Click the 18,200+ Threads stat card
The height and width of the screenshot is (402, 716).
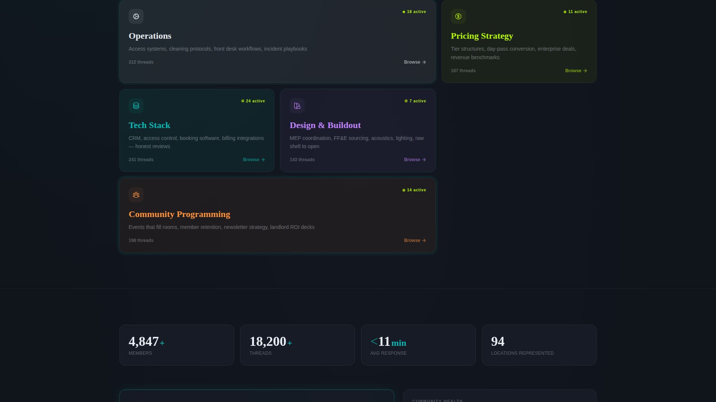click(298, 345)
